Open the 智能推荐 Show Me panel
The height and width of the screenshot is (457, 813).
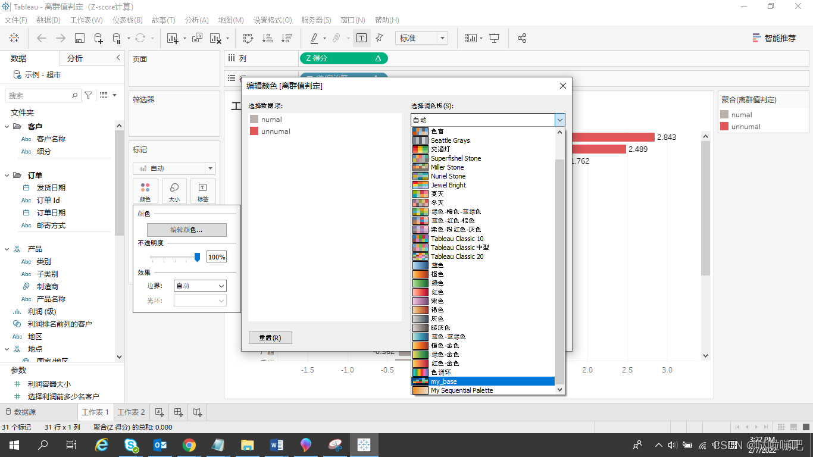tap(774, 38)
